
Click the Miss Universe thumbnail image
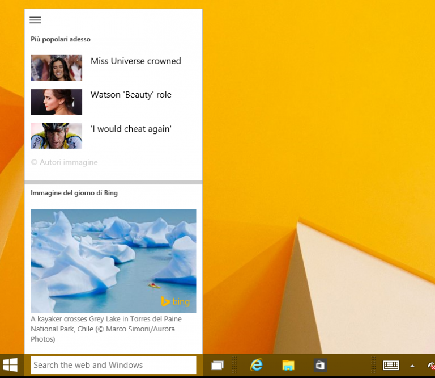(56, 68)
